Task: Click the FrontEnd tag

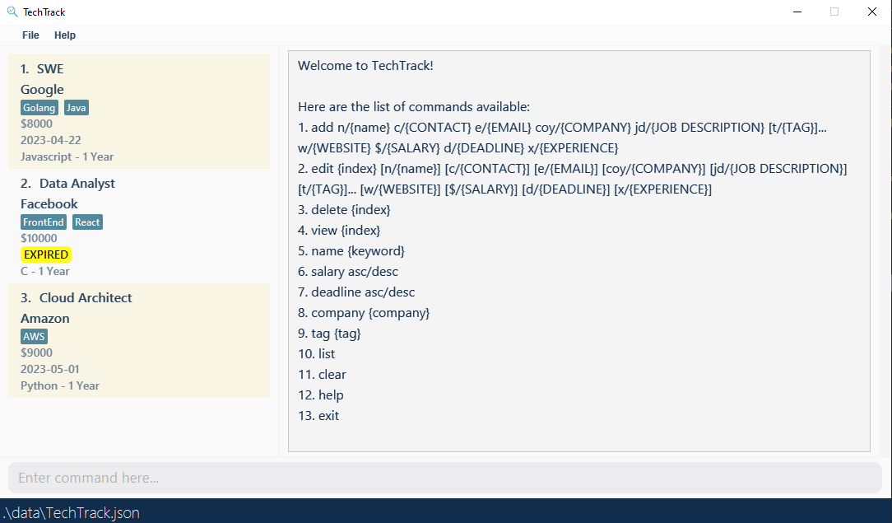Action: click(x=44, y=222)
